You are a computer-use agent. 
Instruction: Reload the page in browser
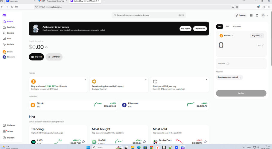coord(12,7)
